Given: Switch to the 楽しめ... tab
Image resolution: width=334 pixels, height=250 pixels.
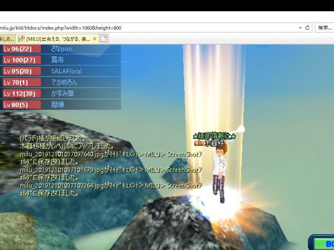Looking at the screenshot, I should click(7, 39).
